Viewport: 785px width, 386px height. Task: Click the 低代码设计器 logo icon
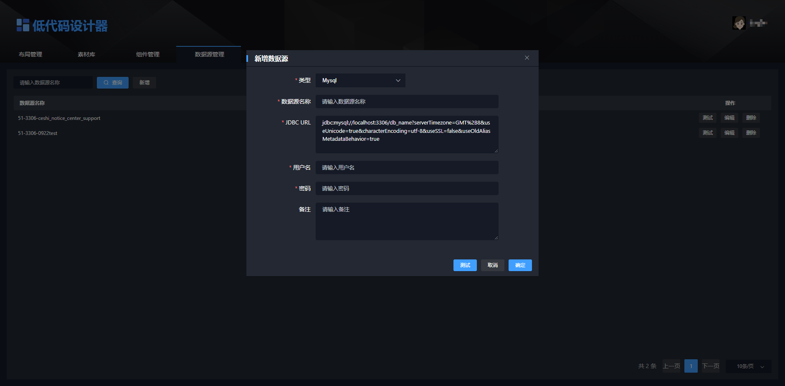point(23,25)
